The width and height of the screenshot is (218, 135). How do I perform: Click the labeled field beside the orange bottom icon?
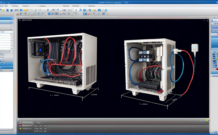pyautogui.click(x=28, y=126)
